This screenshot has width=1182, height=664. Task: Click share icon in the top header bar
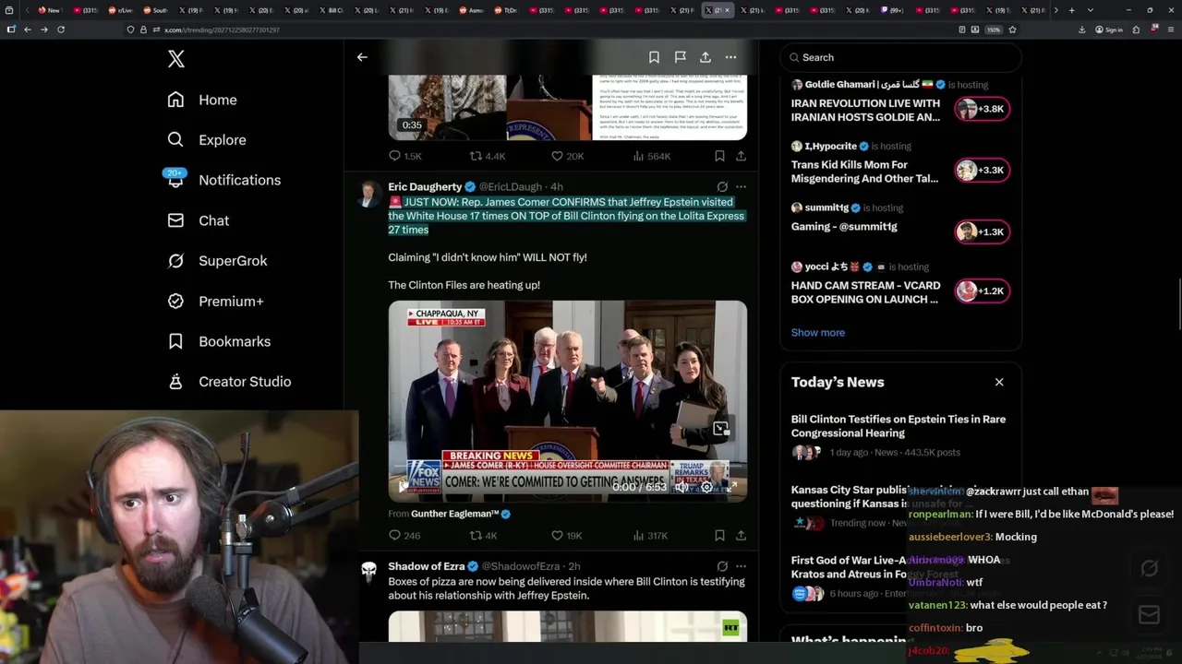pos(705,57)
